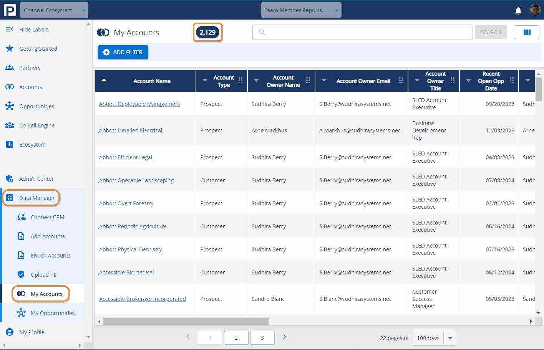
Task: Open Accessible Biomedical account link
Action: tap(126, 272)
